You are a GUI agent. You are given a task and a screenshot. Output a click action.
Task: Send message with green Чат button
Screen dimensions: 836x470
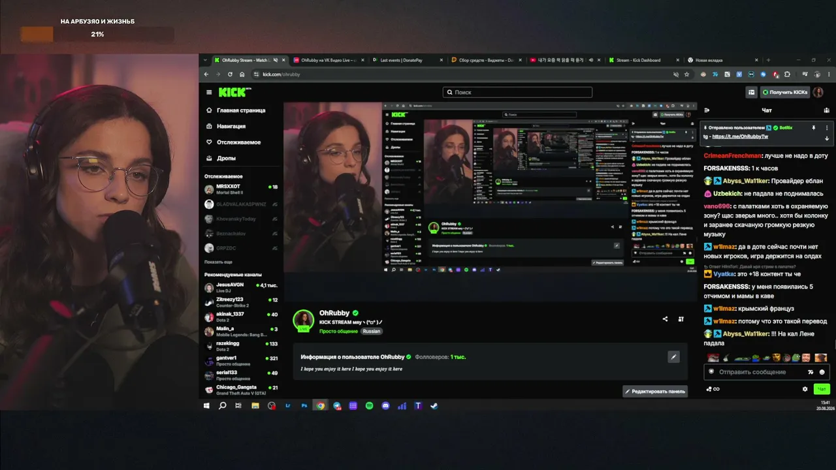[x=822, y=389]
